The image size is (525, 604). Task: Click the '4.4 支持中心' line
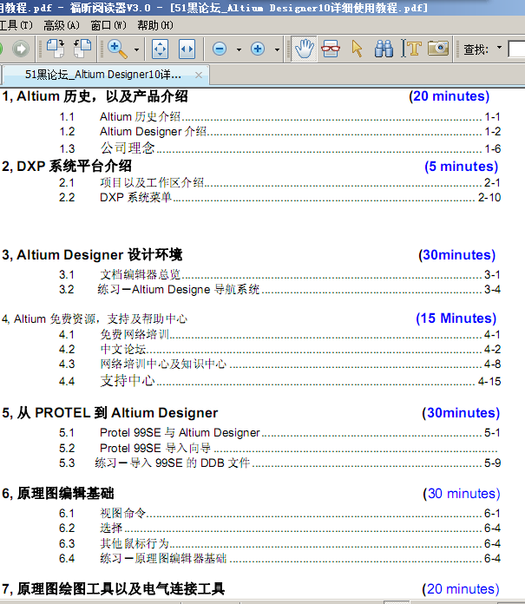tap(280, 381)
